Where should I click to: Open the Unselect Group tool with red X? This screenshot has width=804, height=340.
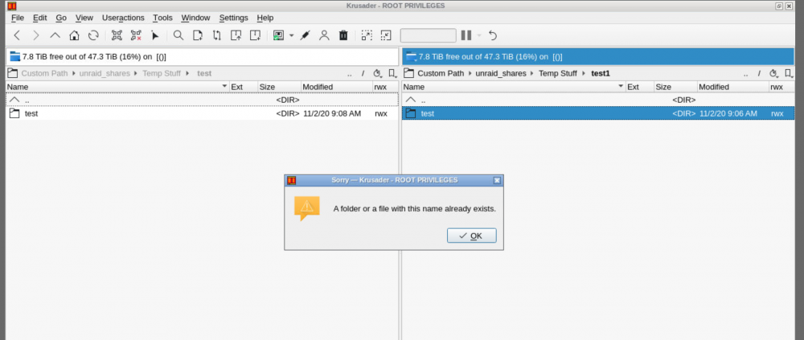(x=136, y=35)
